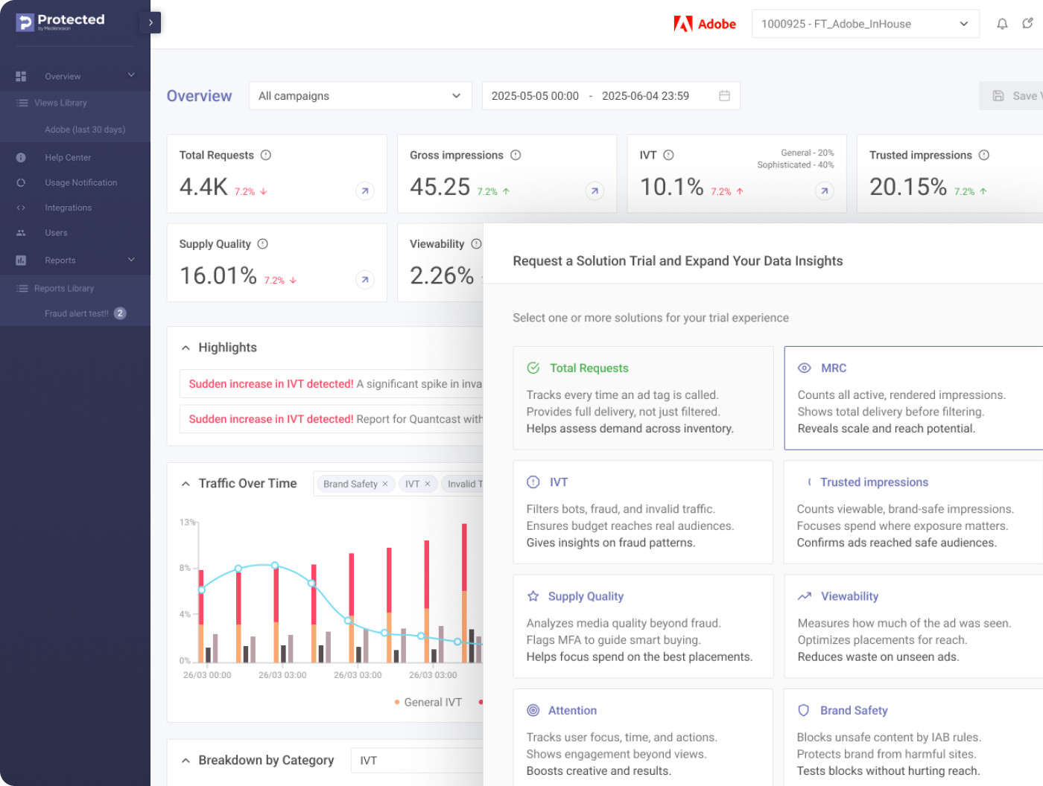Click the notification bell icon
The width and height of the screenshot is (1043, 786).
tap(1002, 24)
